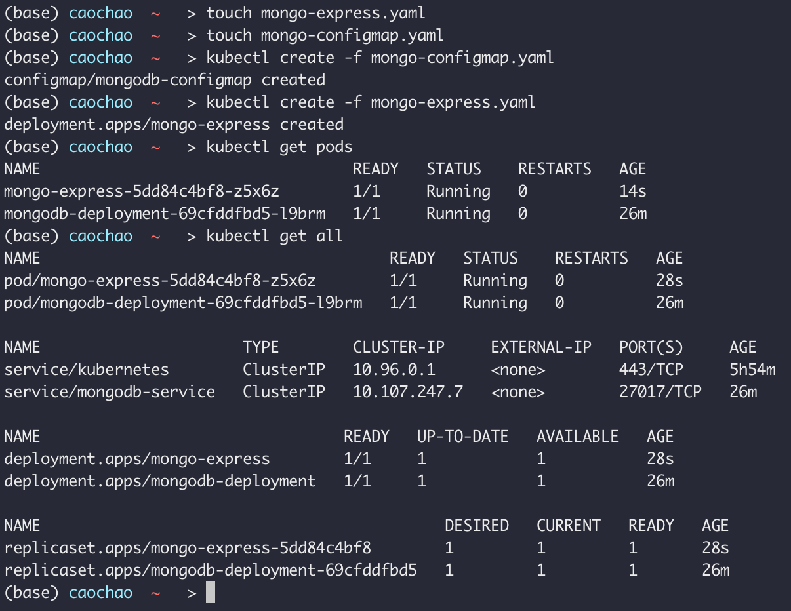Click the output 'deployment.apps/mongo-express created'
This screenshot has height=611, width=791.
point(174,125)
